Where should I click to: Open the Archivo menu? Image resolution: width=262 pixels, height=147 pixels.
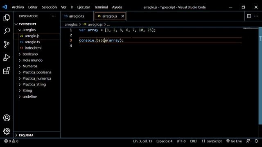pos(18,7)
